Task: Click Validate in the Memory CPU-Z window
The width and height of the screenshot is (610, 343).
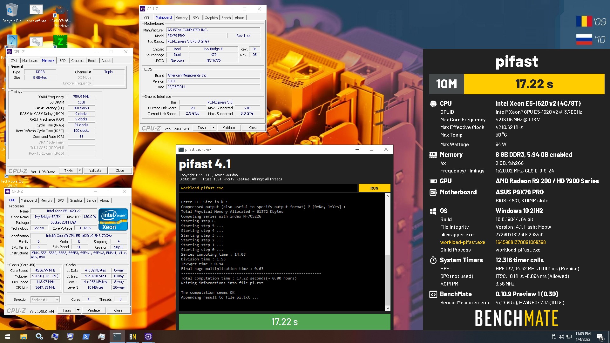Action: pos(95,171)
